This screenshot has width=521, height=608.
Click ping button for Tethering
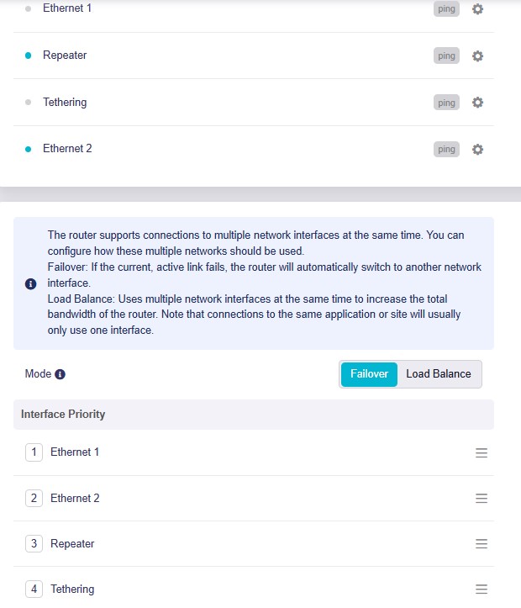tap(446, 103)
